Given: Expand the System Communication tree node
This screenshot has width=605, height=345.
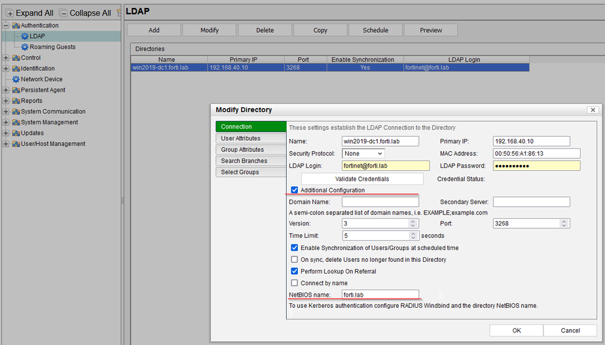Looking at the screenshot, I should tap(6, 111).
